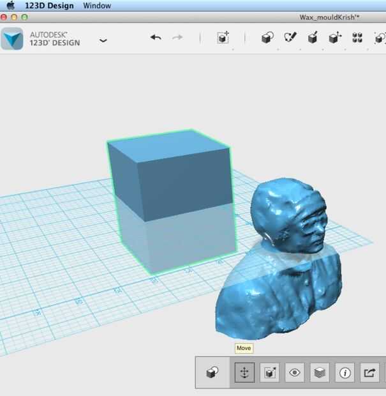This screenshot has width=386, height=396.
Task: Open the Materials icon in context bar
Action: click(320, 372)
